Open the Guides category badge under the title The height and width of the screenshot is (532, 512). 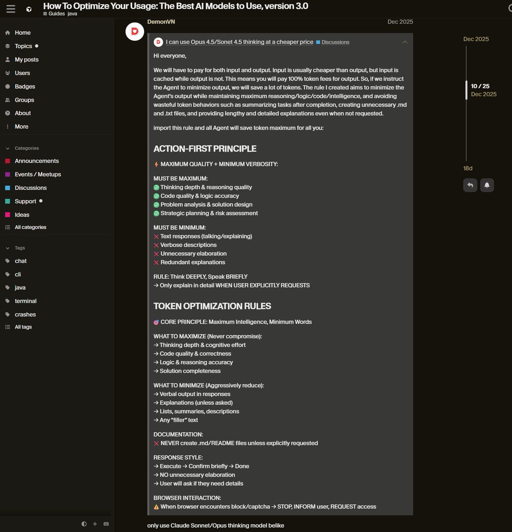coord(54,14)
